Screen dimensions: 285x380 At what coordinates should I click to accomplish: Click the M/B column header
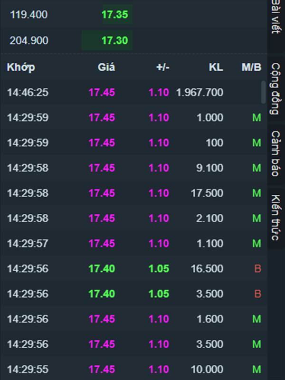251,67
